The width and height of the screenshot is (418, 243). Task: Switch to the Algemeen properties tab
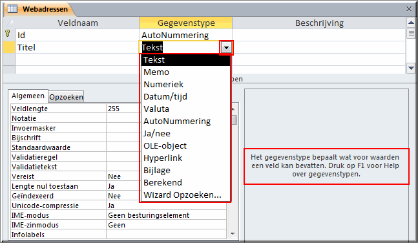28,96
